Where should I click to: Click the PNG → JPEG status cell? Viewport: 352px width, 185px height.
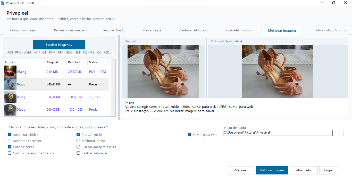point(97,72)
